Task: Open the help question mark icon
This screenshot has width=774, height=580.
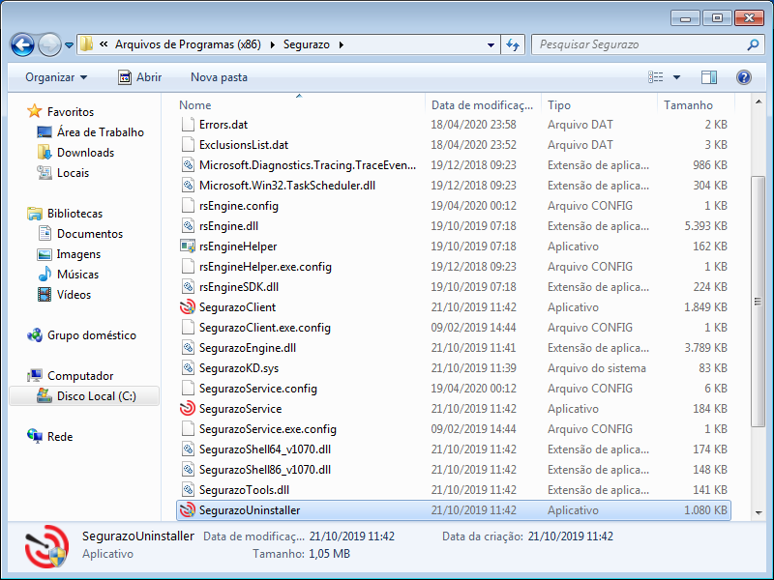Action: click(743, 77)
